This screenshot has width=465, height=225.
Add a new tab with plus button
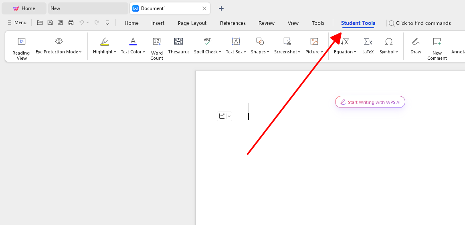click(221, 8)
